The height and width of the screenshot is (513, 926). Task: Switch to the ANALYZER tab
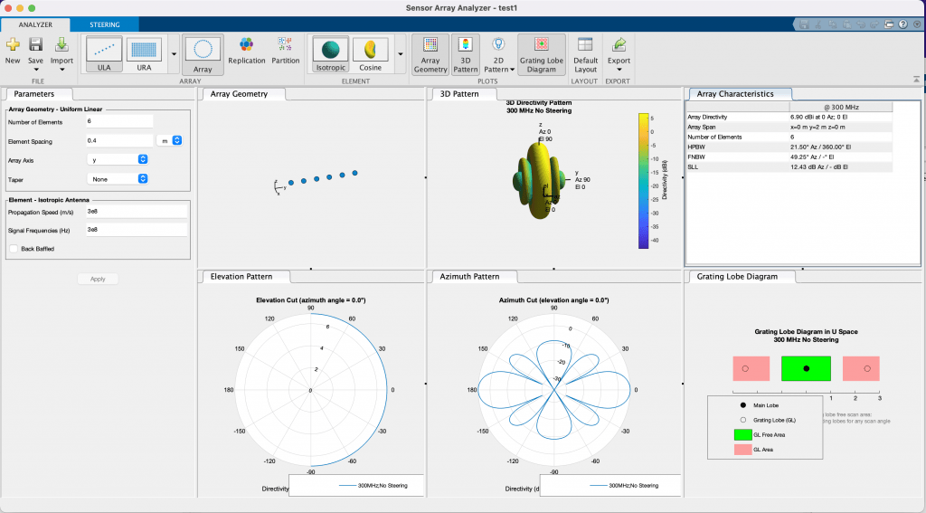click(35, 24)
